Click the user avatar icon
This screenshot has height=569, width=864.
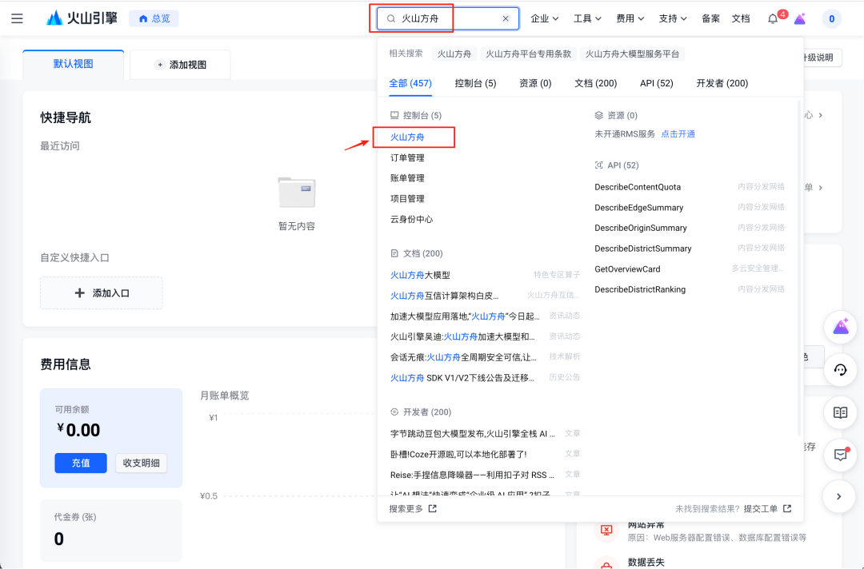point(831,18)
